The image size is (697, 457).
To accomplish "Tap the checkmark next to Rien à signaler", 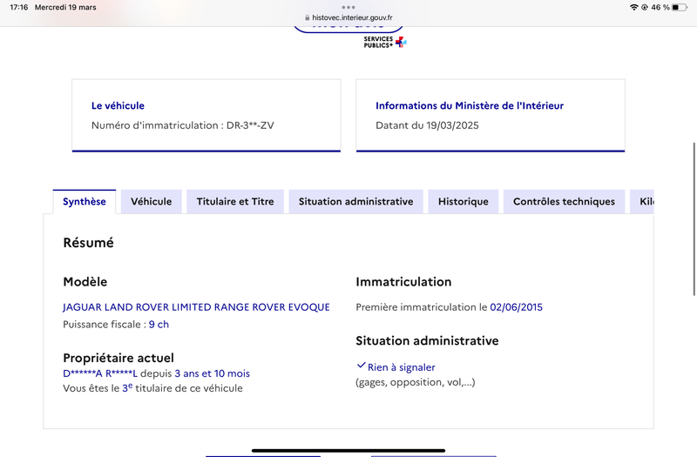I will click(x=361, y=366).
